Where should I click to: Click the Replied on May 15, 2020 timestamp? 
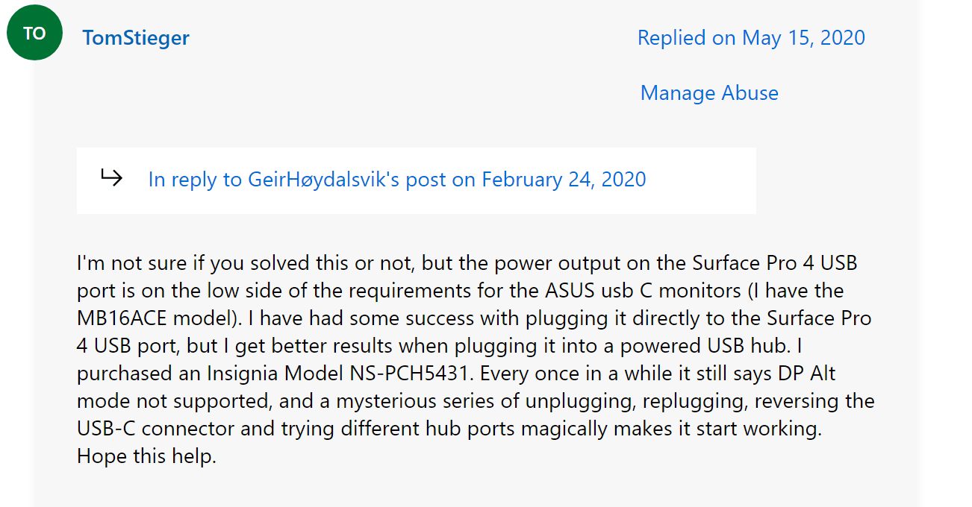751,38
